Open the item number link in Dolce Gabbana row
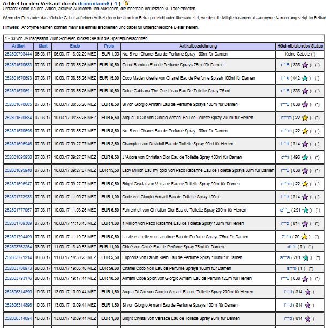326x328 pixels. point(18,91)
